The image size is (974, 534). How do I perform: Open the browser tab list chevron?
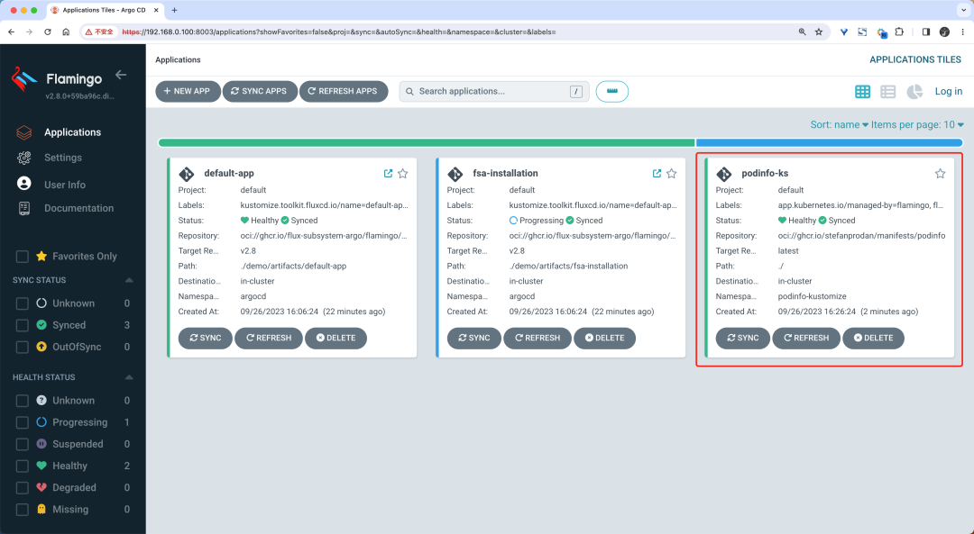click(963, 10)
